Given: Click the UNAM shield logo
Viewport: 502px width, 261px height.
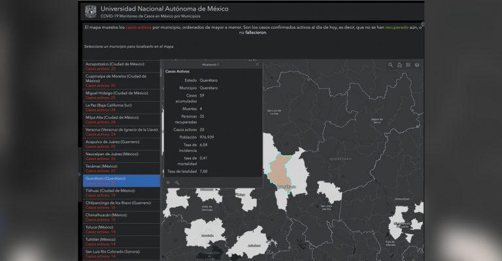Looking at the screenshot, I should click(91, 12).
